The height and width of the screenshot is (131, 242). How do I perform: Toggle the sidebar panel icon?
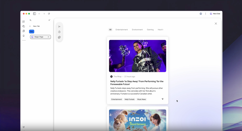pos(34,14)
